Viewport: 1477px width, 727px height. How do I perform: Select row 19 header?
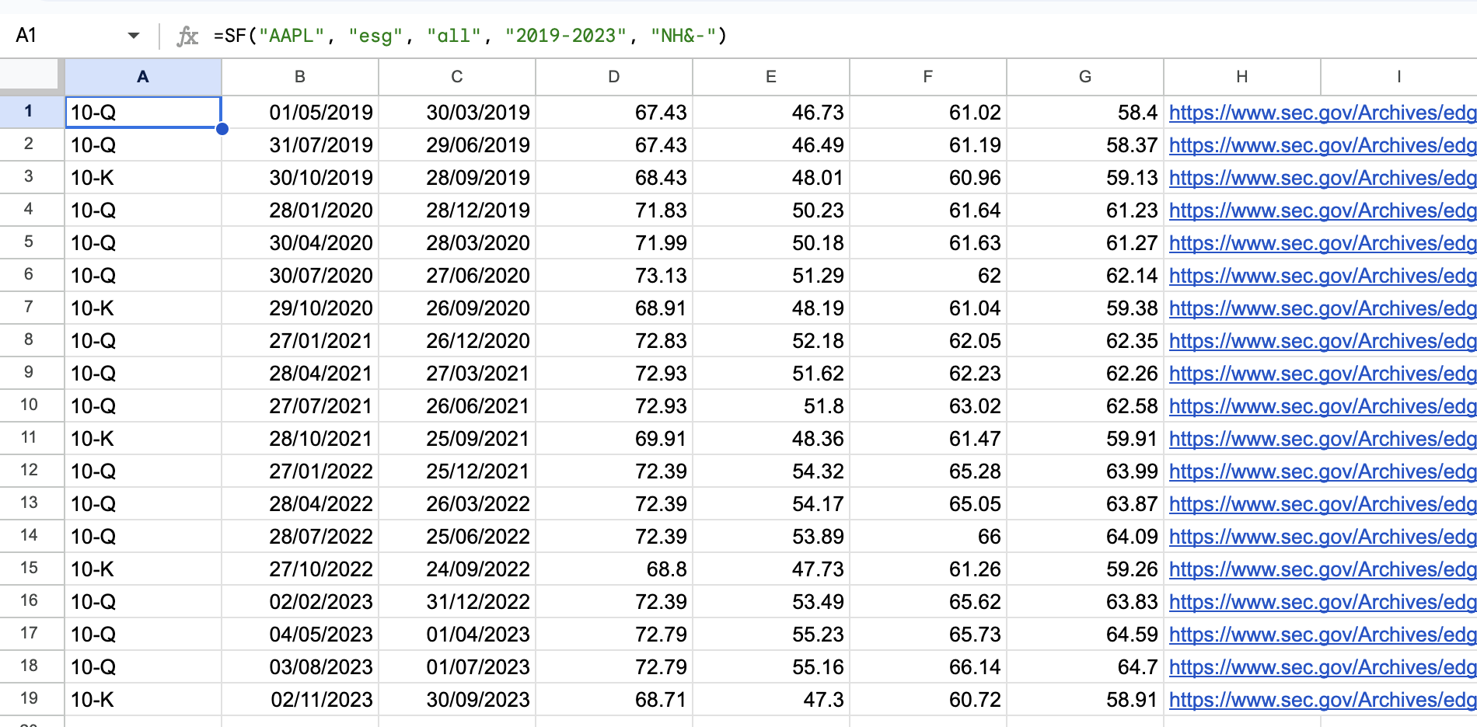click(32, 699)
